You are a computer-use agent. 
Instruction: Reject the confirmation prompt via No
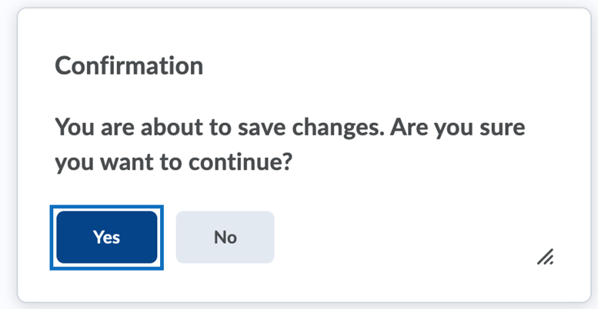click(x=225, y=237)
